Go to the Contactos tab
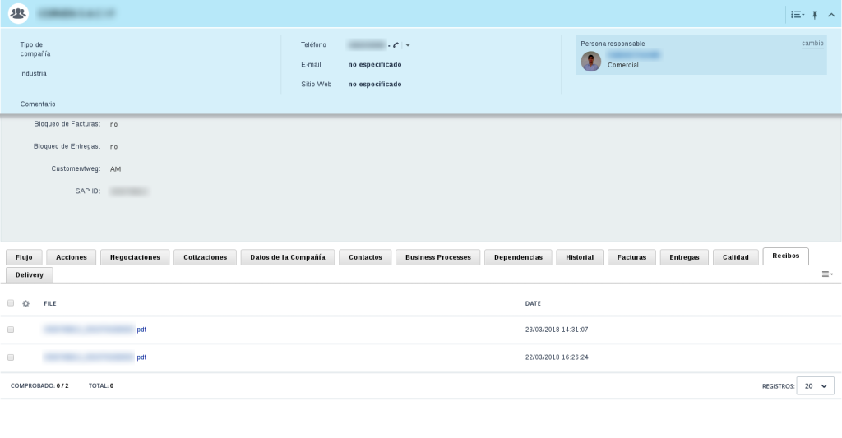Image resolution: width=842 pixels, height=438 pixels. (x=365, y=257)
